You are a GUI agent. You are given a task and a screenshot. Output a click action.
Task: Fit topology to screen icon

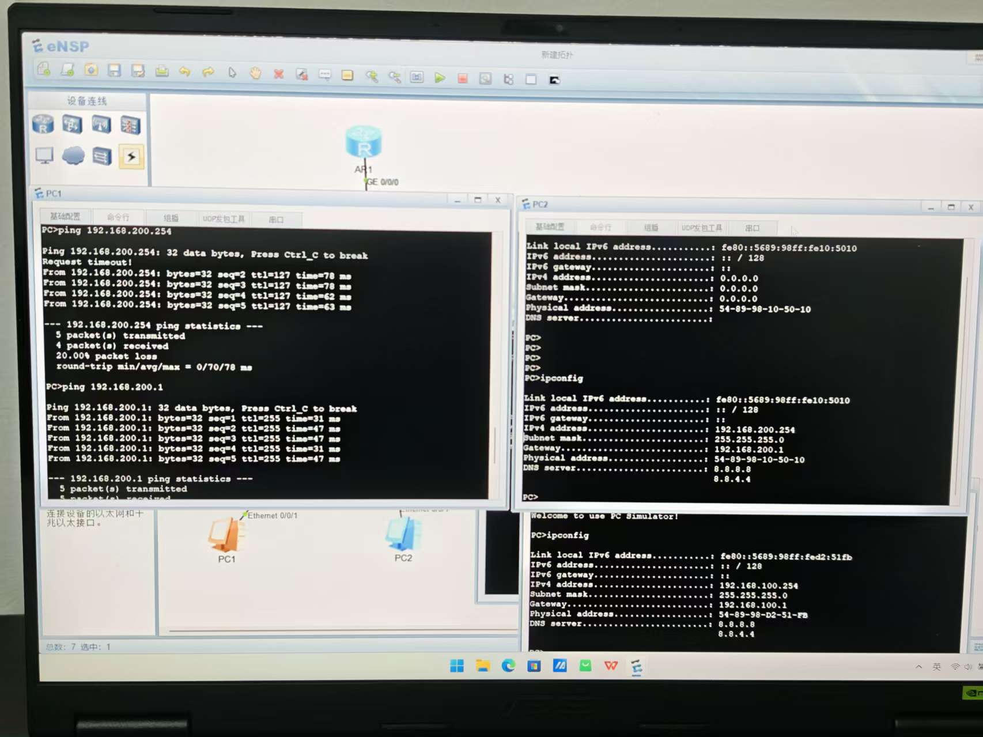click(x=417, y=77)
